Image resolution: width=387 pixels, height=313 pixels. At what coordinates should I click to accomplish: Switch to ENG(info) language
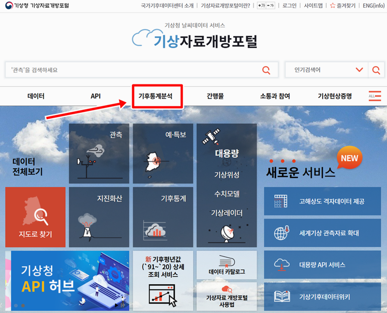pyautogui.click(x=373, y=5)
